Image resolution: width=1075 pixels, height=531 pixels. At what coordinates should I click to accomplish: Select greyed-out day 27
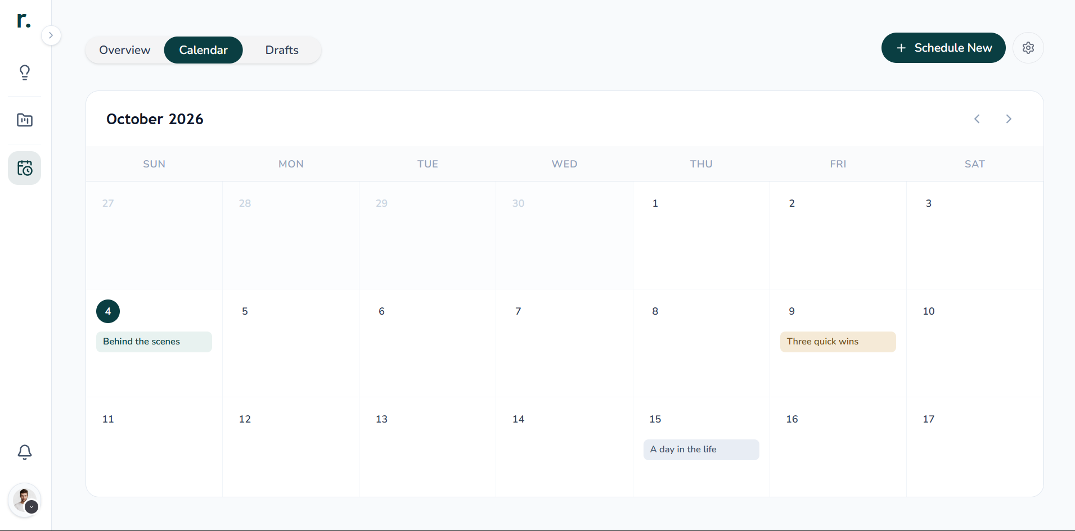pos(108,203)
